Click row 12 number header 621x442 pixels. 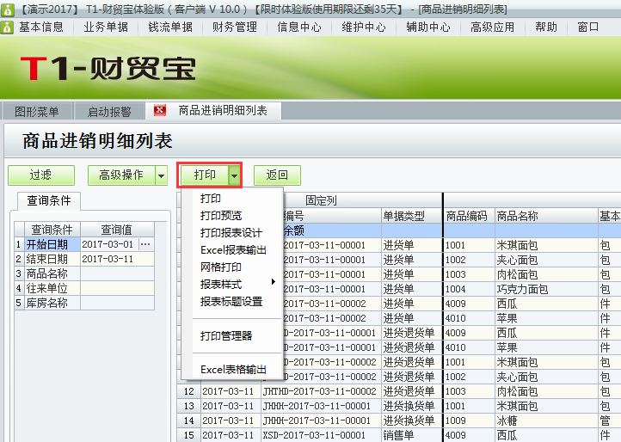tap(189, 391)
